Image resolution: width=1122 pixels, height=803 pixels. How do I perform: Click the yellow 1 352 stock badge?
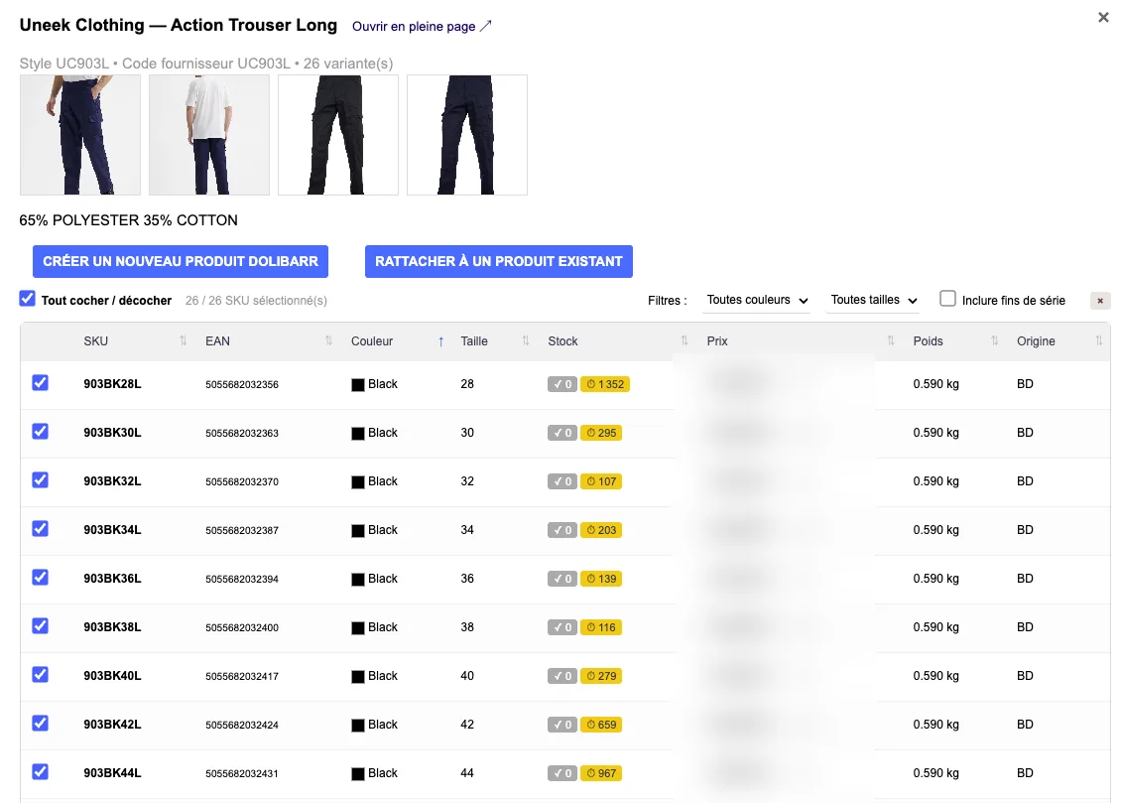click(x=605, y=384)
